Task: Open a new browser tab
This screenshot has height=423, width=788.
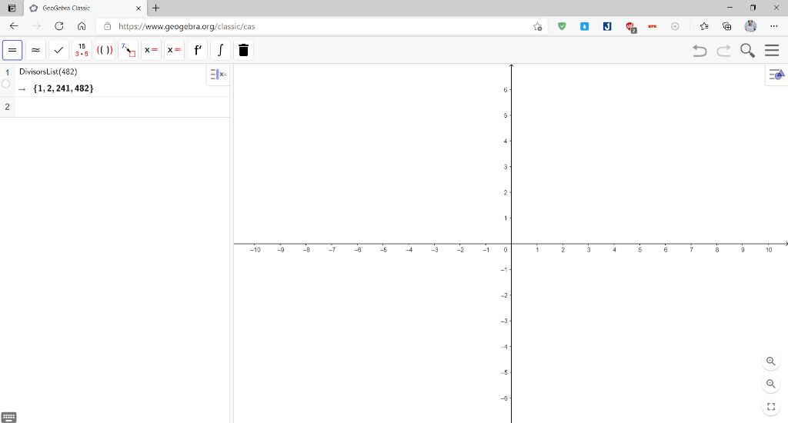Action: click(x=155, y=8)
